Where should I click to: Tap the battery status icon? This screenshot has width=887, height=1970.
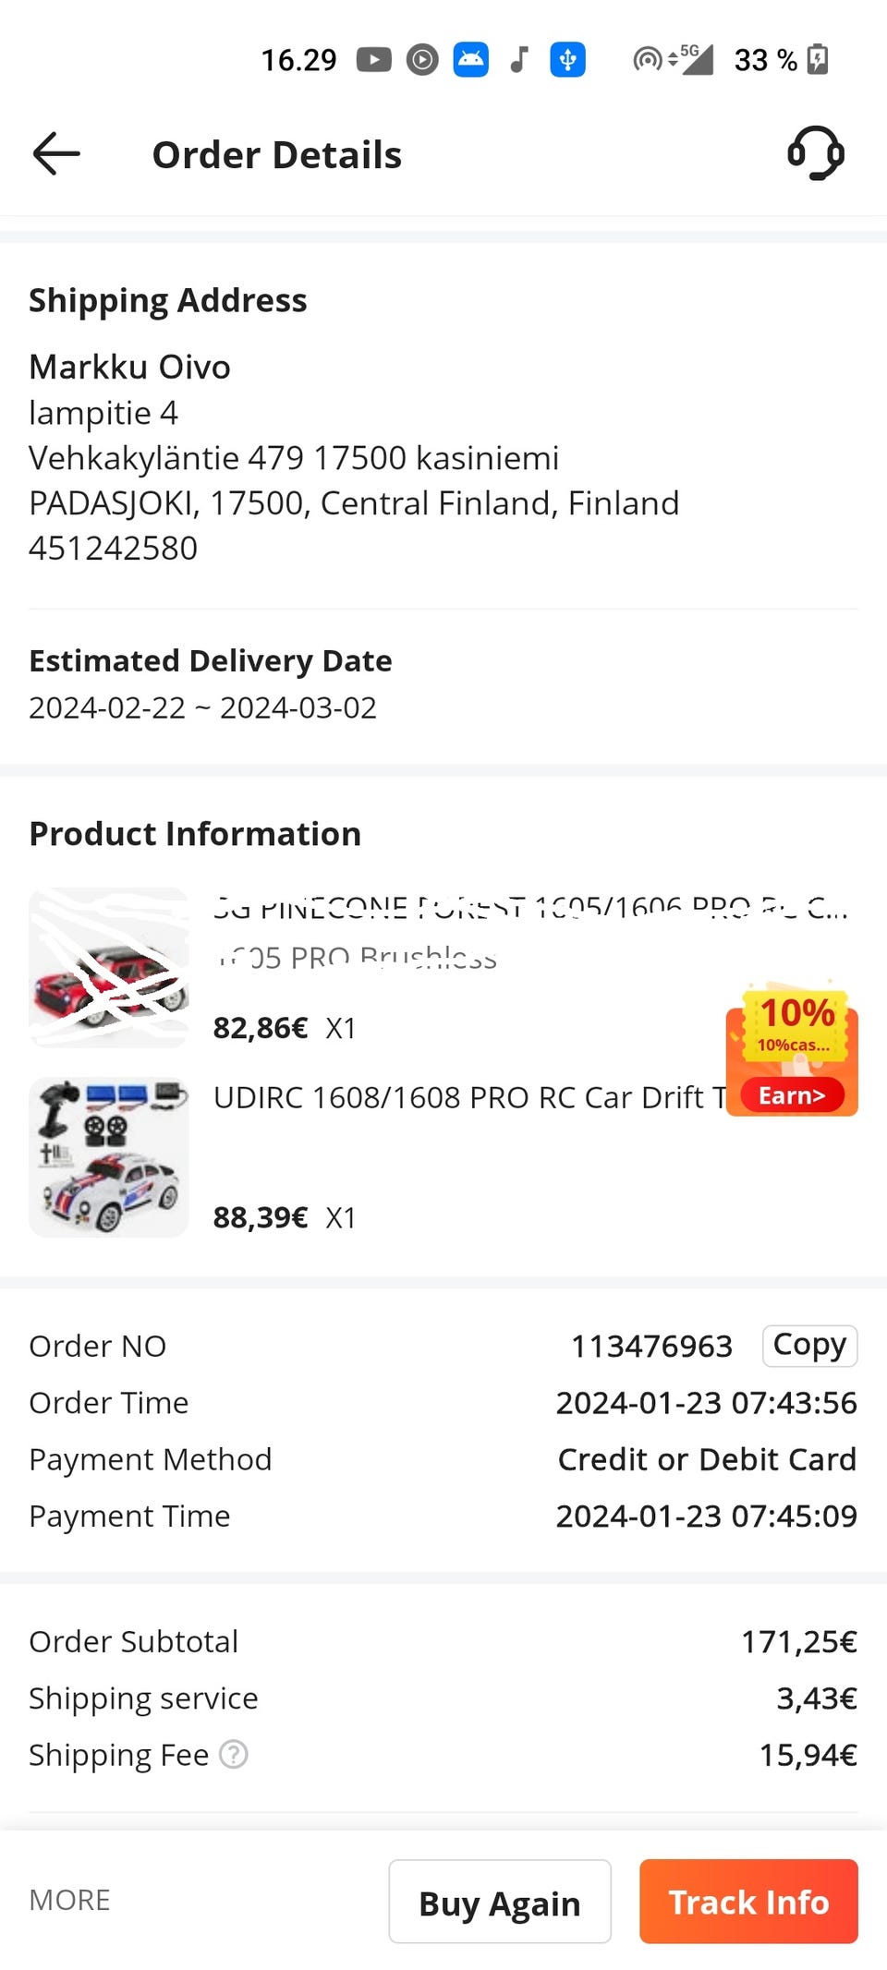(818, 60)
